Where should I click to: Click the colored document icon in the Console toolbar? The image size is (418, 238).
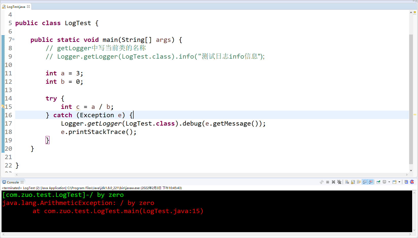[406, 182]
